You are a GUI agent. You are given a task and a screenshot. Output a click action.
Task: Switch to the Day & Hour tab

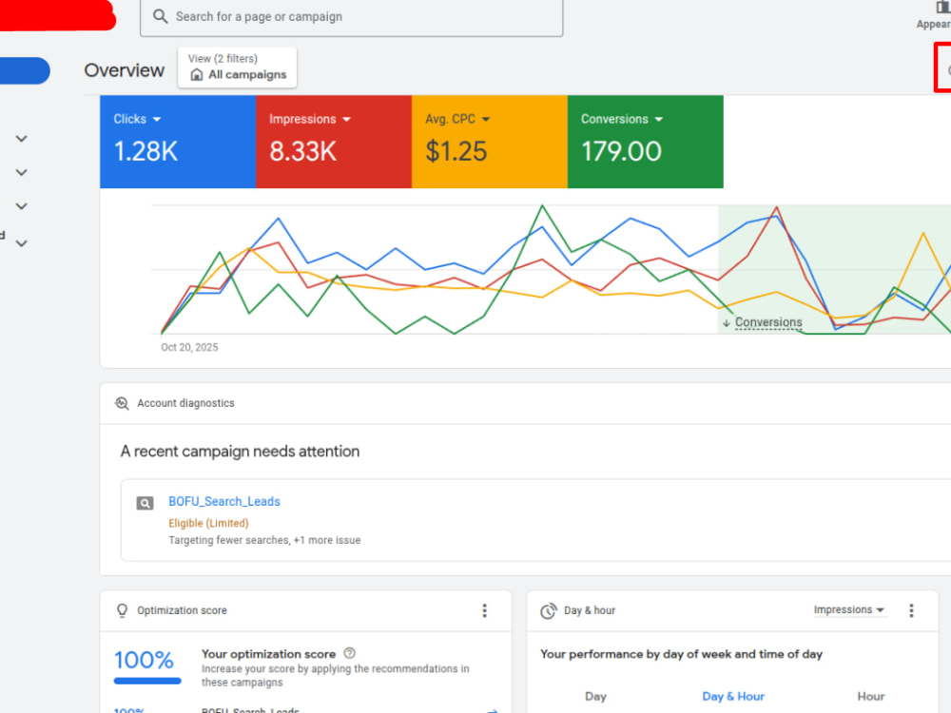coord(733,697)
